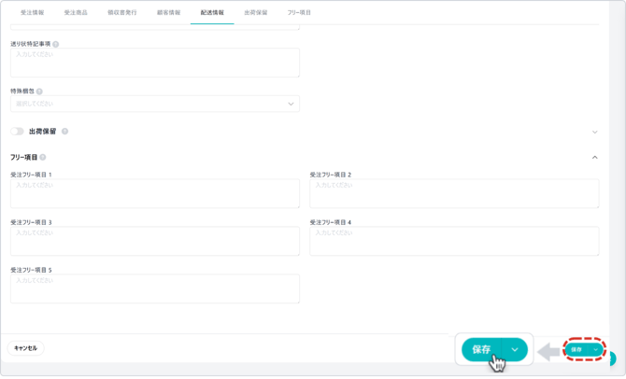Select the 顧客情報 tab
Screen dimensions: 626x379
pyautogui.click(x=168, y=13)
